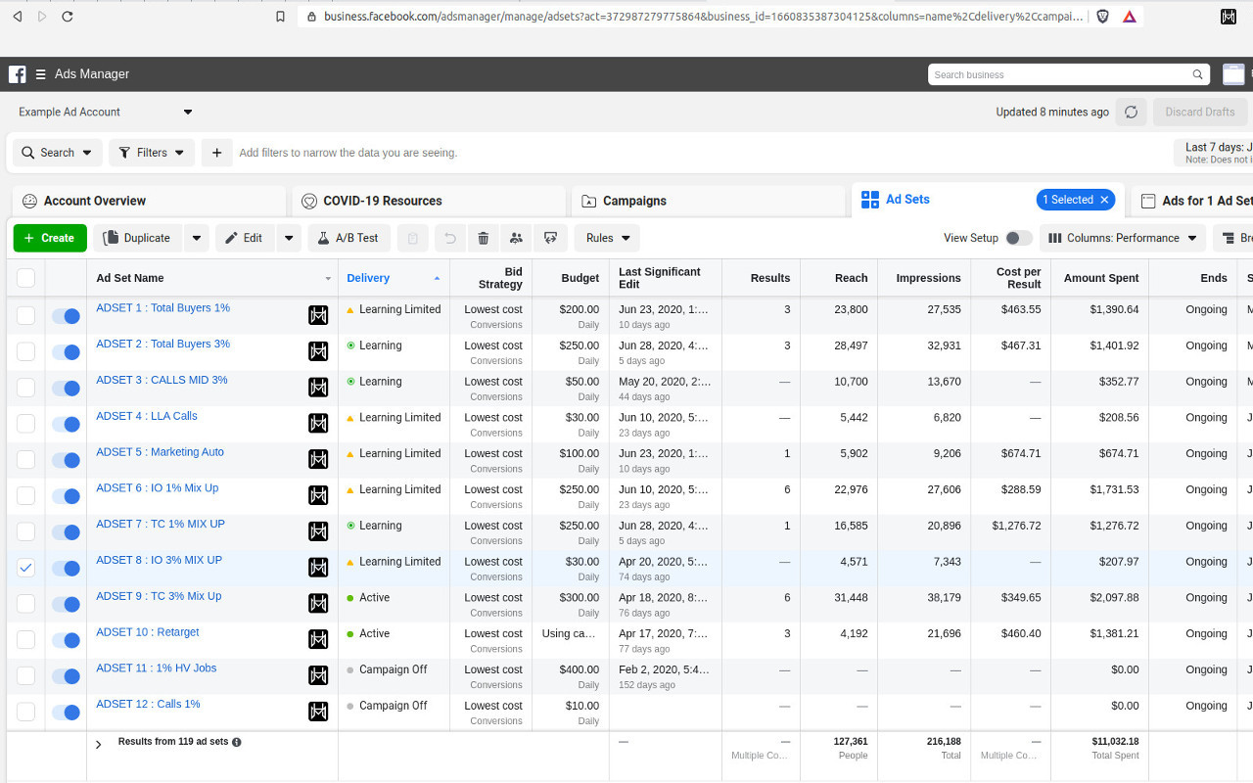Image resolution: width=1253 pixels, height=783 pixels.
Task: Open the Account Overview tab
Action: coord(94,201)
